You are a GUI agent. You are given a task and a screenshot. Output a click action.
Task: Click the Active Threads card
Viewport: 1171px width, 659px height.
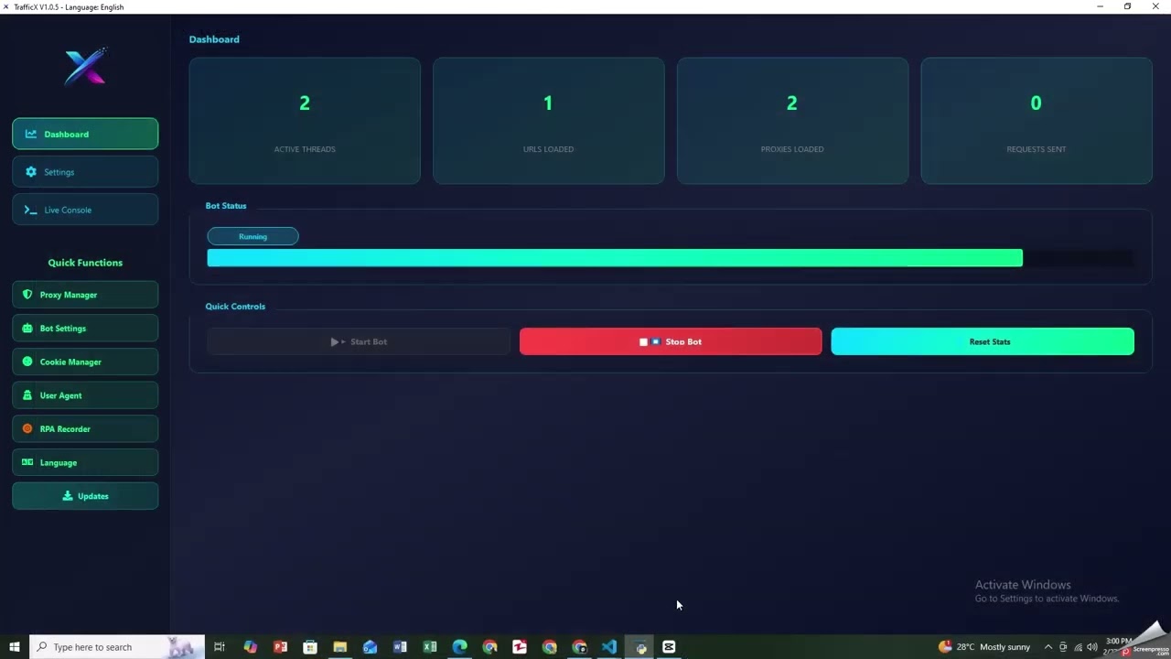305,121
